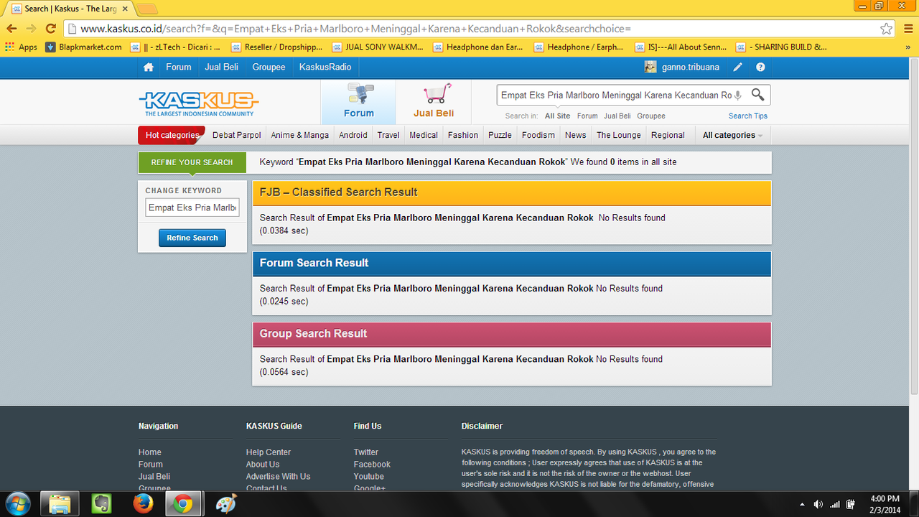Image resolution: width=919 pixels, height=517 pixels.
Task: Show hidden tray icons arrow
Action: 802,504
